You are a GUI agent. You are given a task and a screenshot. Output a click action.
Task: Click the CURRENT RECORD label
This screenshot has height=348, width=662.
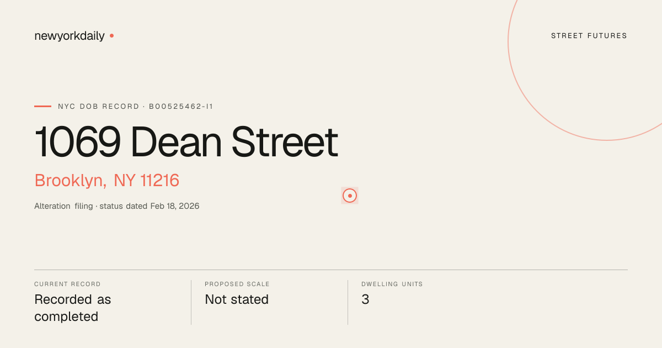67,284
